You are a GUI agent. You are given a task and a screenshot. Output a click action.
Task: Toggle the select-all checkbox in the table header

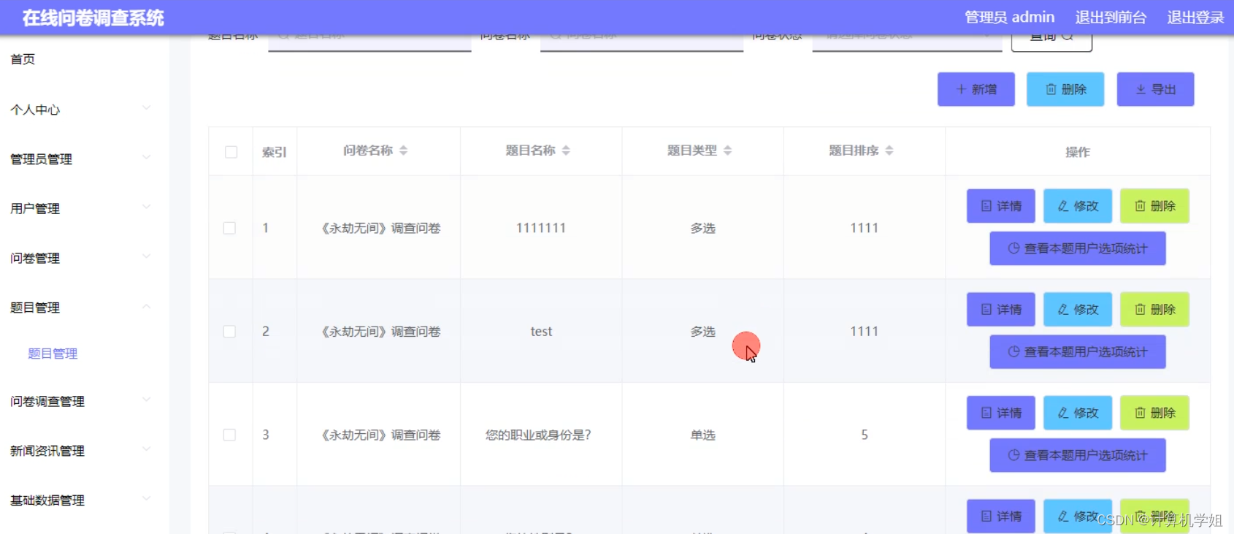(x=231, y=152)
